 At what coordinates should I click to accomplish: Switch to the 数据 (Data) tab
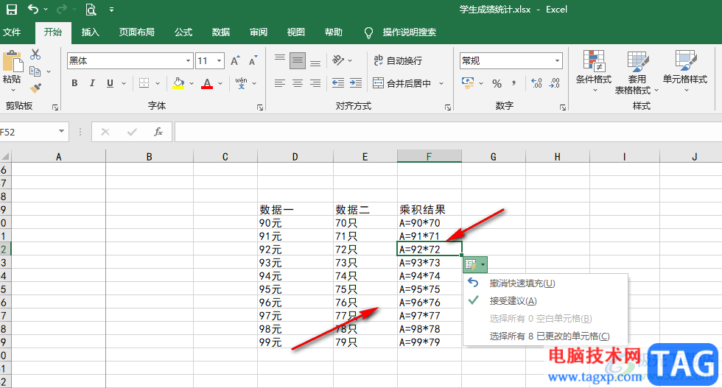[221, 32]
